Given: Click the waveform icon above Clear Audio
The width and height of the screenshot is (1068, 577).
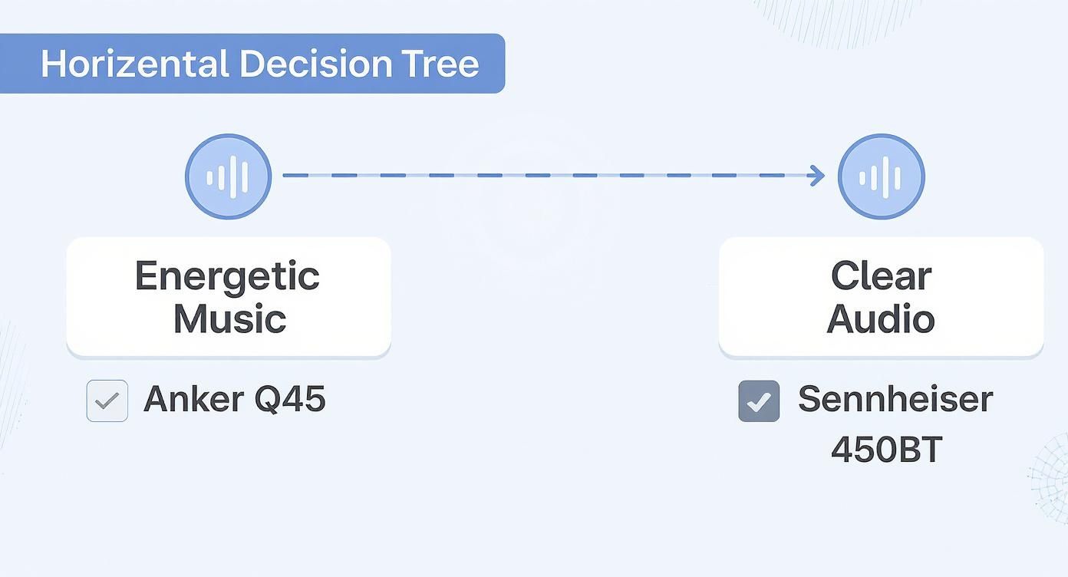Looking at the screenshot, I should pyautogui.click(x=881, y=176).
